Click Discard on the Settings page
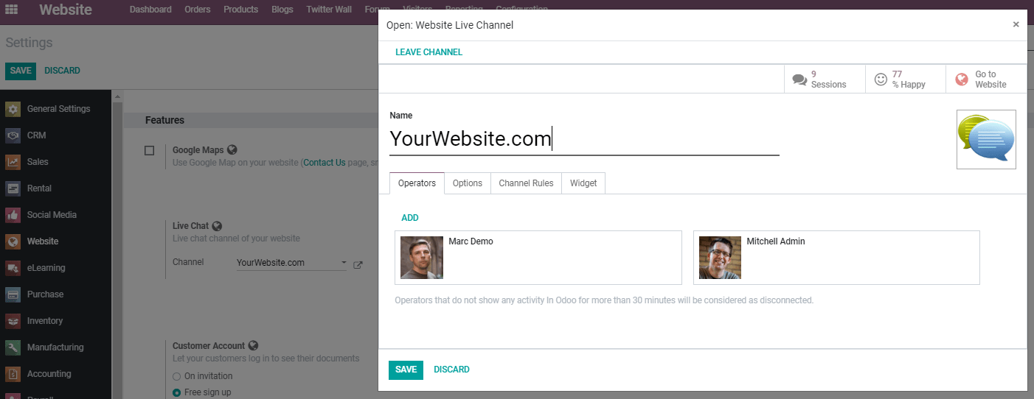This screenshot has width=1034, height=399. (x=62, y=71)
